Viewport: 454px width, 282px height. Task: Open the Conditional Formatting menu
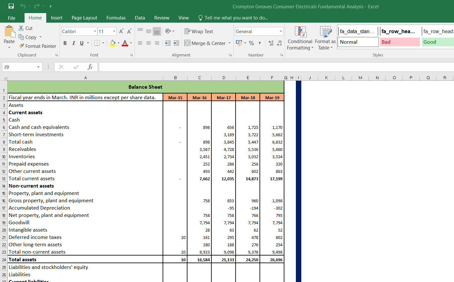pos(300,38)
